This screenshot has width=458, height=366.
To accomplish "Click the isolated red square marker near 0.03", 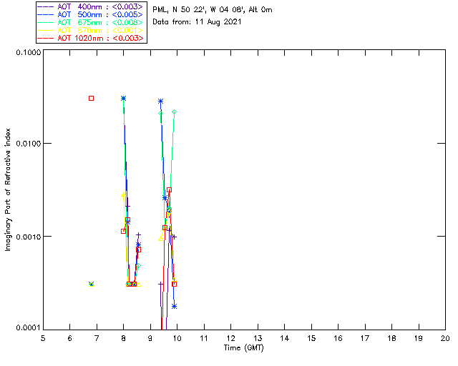I will point(91,98).
